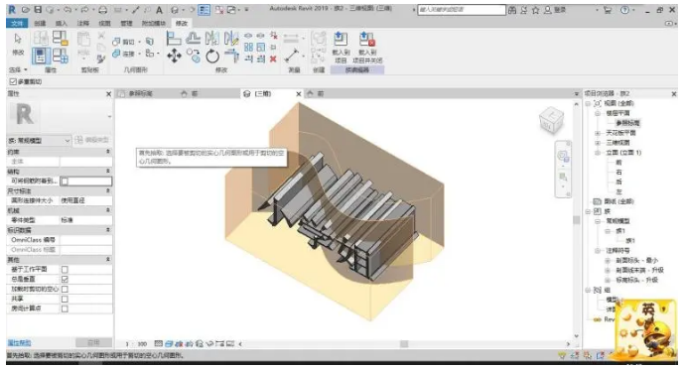Click the keyword search input field
684x368 pixels.
[461, 10]
